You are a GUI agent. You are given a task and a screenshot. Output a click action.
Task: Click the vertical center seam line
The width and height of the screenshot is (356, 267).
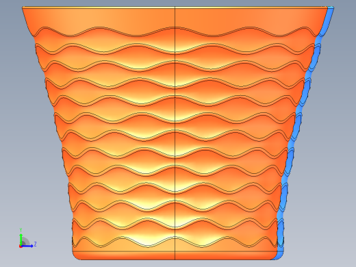point(175,133)
